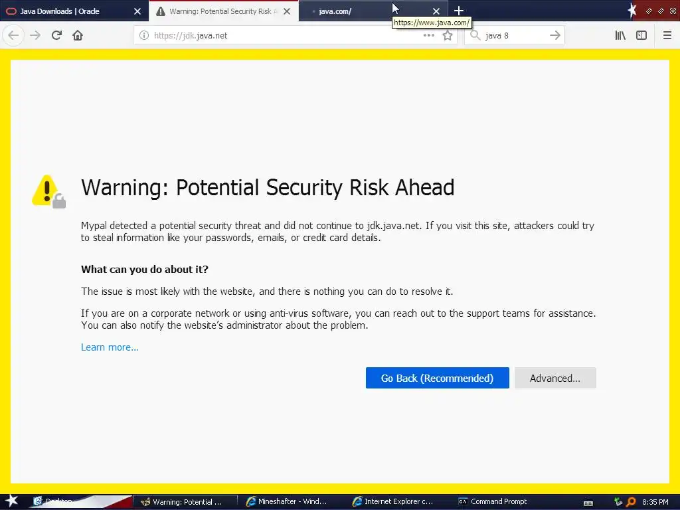This screenshot has width=680, height=510.
Task: Click the search magnifier icon
Action: click(475, 36)
